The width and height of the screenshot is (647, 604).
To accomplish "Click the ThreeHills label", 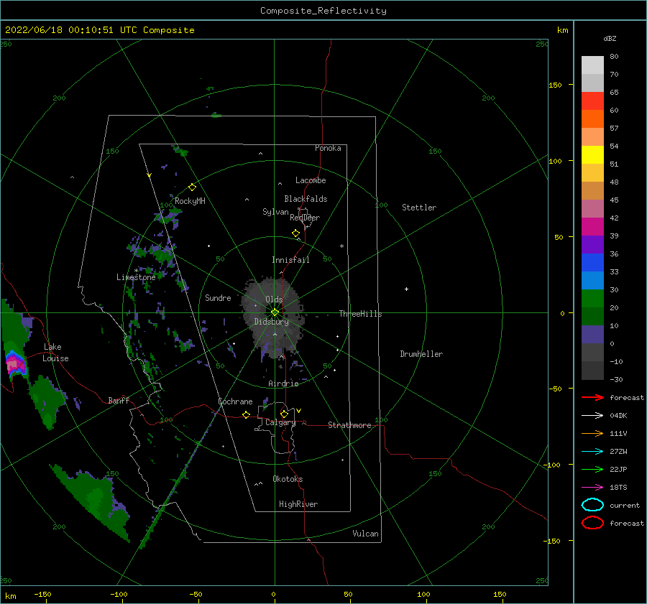I will point(360,314).
